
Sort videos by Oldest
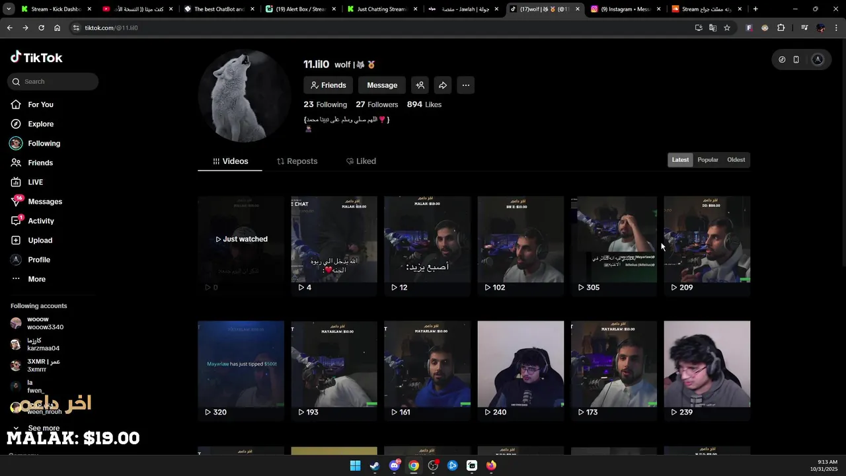[736, 160]
